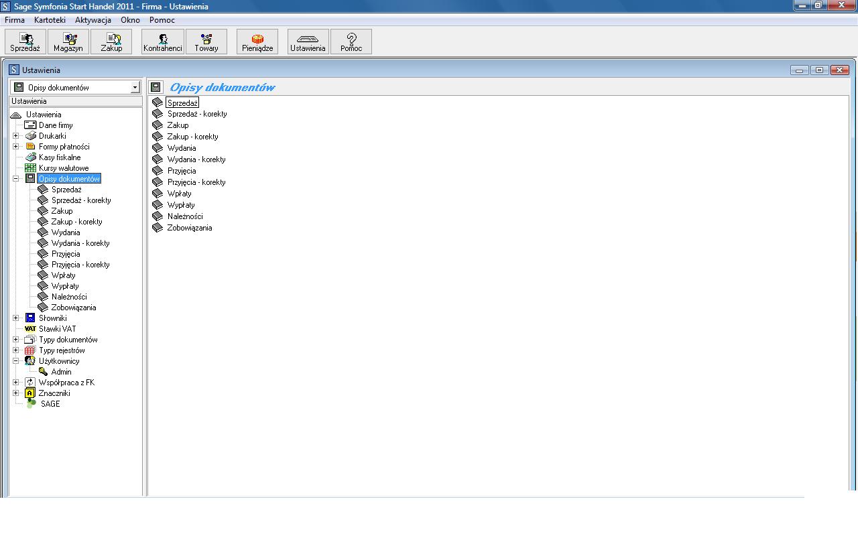Image resolution: width=858 pixels, height=536 pixels.
Task: Open Sprzedaż - korekty in right list
Action: click(x=197, y=114)
